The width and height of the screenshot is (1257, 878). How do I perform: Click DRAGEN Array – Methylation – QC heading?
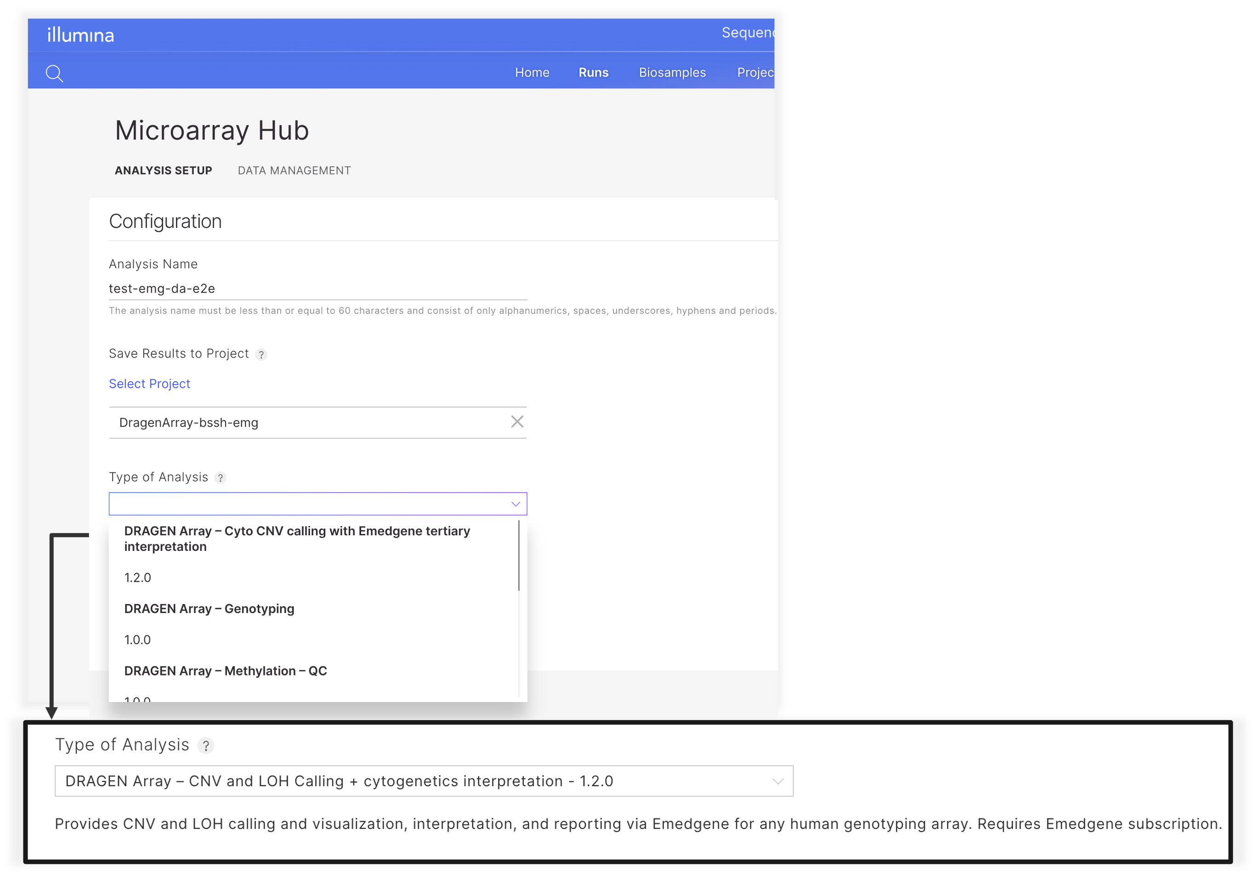[226, 671]
